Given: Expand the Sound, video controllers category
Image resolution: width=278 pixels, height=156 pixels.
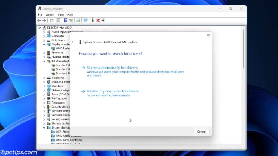Looking at the screenshot, I should (x=44, y=119).
